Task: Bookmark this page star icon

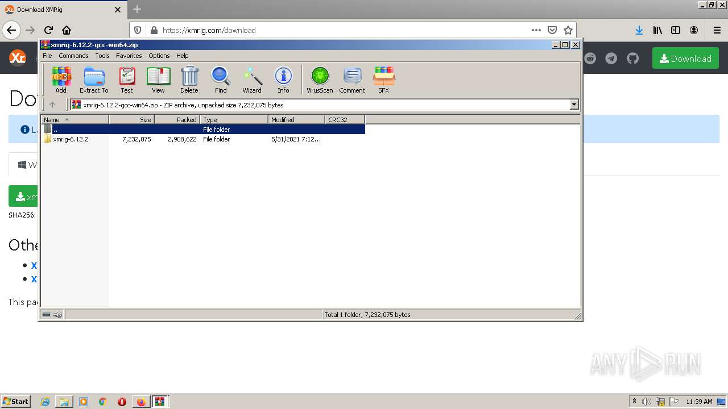Action: click(x=568, y=30)
